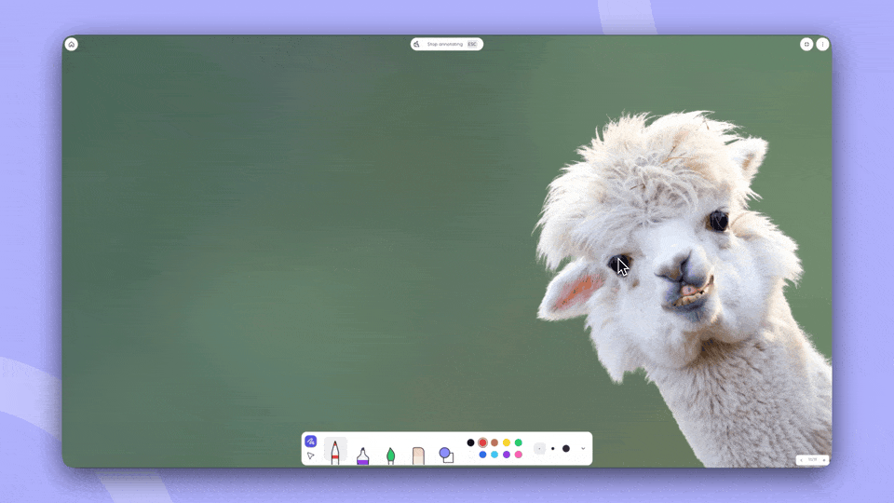The width and height of the screenshot is (894, 503).
Task: Select the arrow pointer select tool
Action: (x=311, y=455)
